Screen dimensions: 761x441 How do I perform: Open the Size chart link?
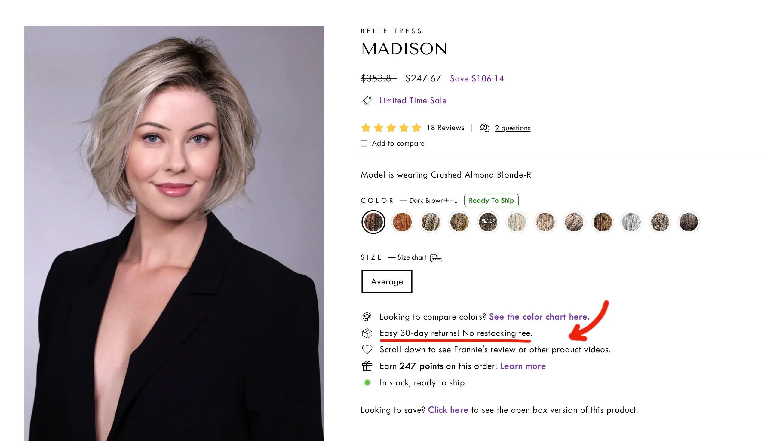click(x=412, y=257)
